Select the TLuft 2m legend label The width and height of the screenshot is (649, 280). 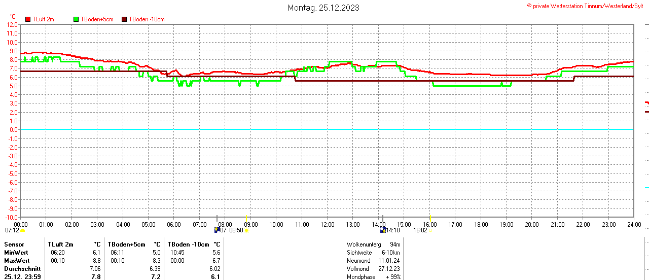(x=45, y=19)
